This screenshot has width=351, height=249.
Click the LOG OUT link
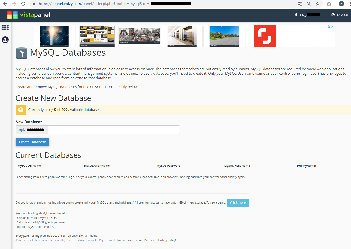(x=340, y=15)
